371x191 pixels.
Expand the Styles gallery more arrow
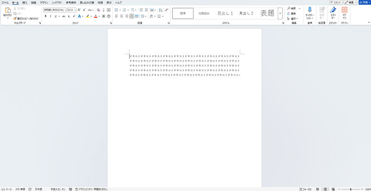pyautogui.click(x=280, y=13)
